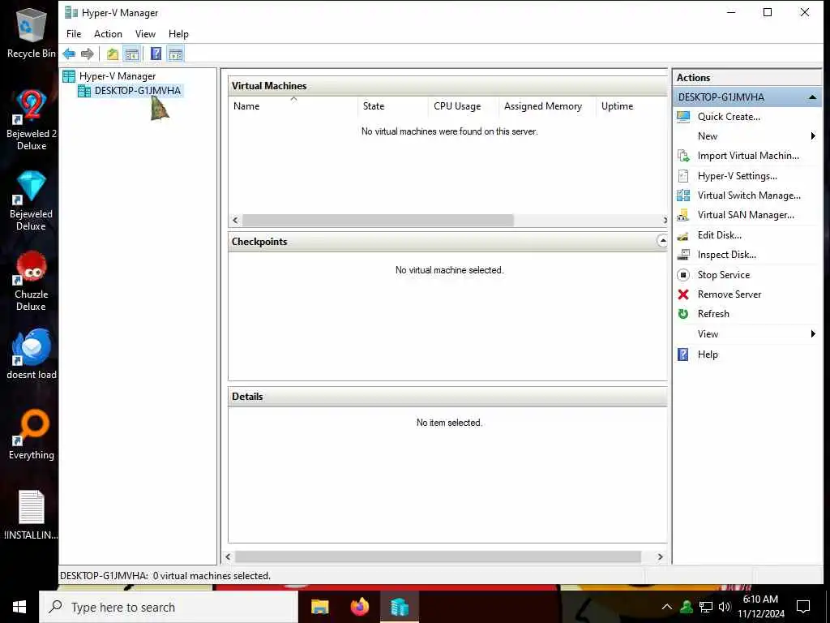This screenshot has height=623, width=830.
Task: Click the blue Help toolbar icon
Action: click(156, 54)
